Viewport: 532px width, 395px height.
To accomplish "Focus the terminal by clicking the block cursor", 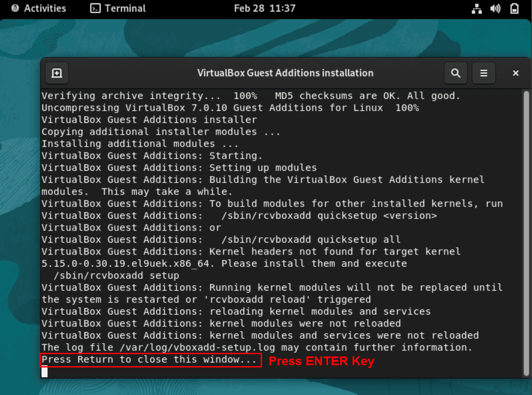I will (x=44, y=372).
